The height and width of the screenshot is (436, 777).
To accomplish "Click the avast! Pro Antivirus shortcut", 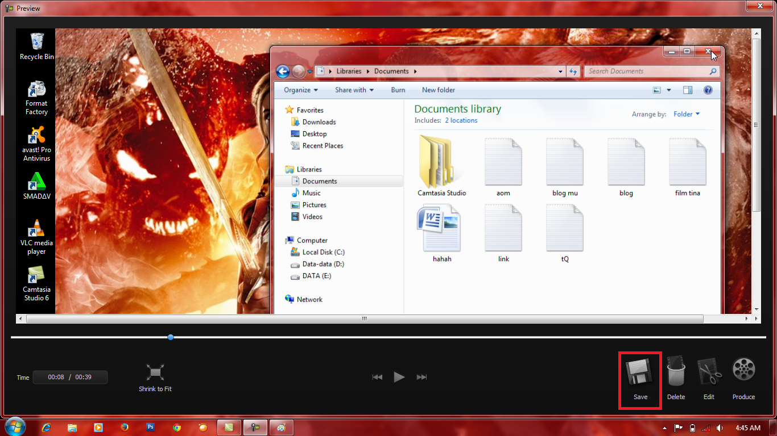I will [x=37, y=144].
